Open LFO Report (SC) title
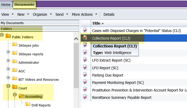This screenshot has height=108, width=187. (105, 68)
